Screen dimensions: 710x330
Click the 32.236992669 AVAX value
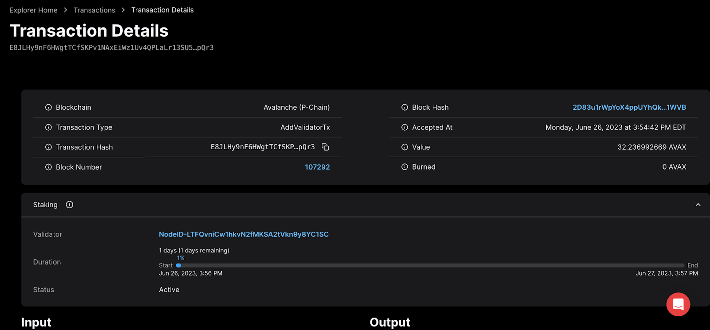[x=652, y=147]
